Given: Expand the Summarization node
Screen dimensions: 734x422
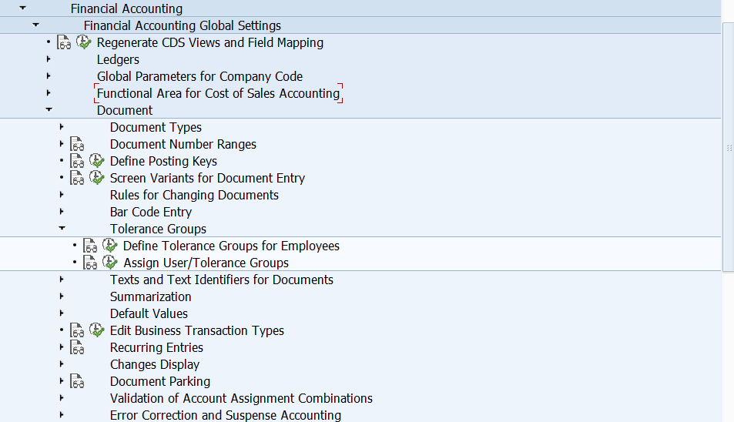Looking at the screenshot, I should pyautogui.click(x=62, y=296).
